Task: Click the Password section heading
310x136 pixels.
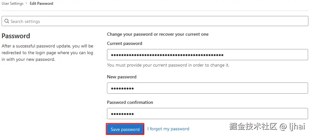Action: (16, 36)
